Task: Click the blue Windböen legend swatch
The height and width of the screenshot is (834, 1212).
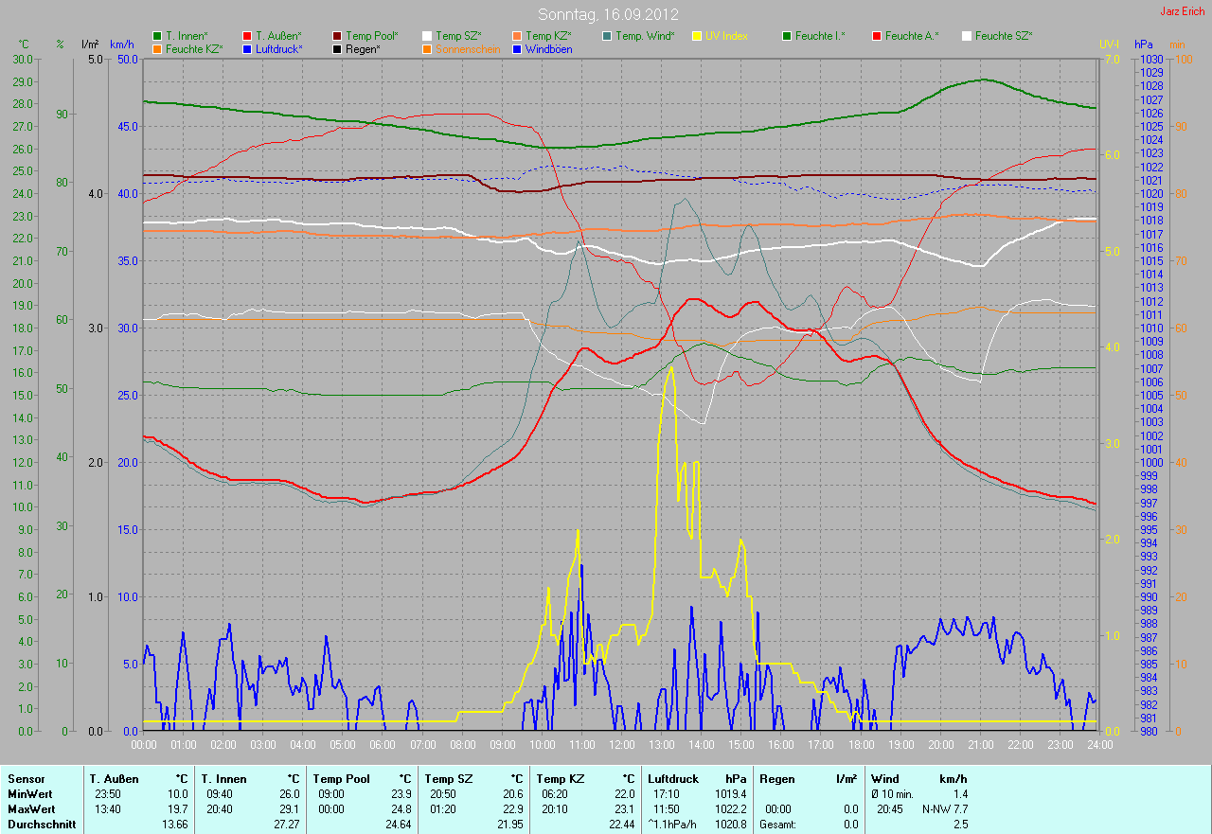Action: (517, 49)
